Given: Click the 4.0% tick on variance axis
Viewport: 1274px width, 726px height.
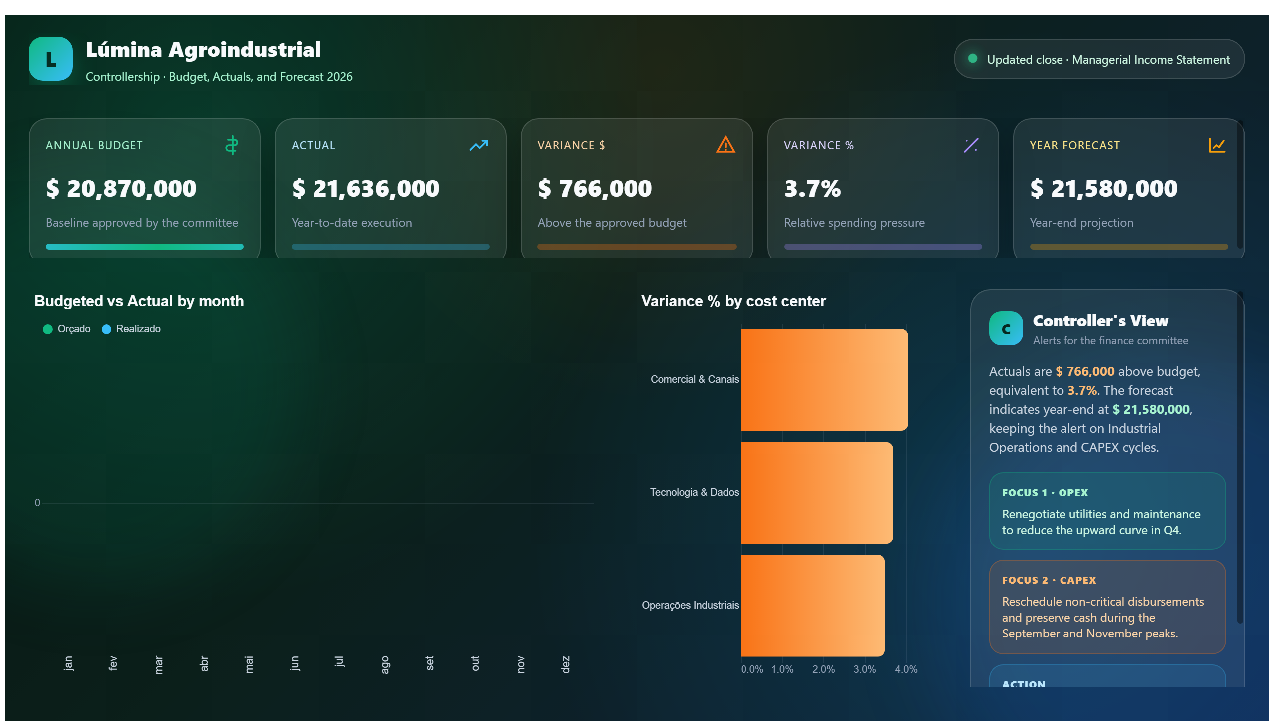Looking at the screenshot, I should (906, 670).
